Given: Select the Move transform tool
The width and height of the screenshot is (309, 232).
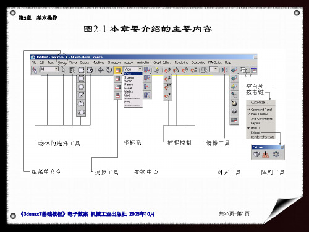Looking at the screenshot, I should (x=101, y=71).
